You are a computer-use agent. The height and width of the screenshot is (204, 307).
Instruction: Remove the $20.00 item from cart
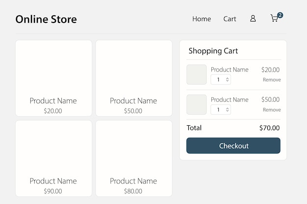click(272, 80)
